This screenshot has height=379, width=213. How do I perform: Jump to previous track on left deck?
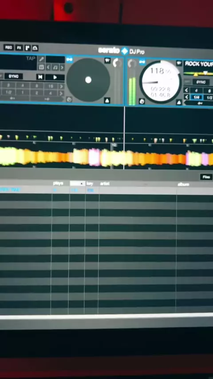[x=40, y=77]
